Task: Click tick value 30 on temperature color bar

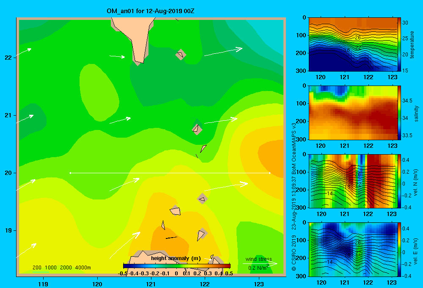Action: click(405, 23)
